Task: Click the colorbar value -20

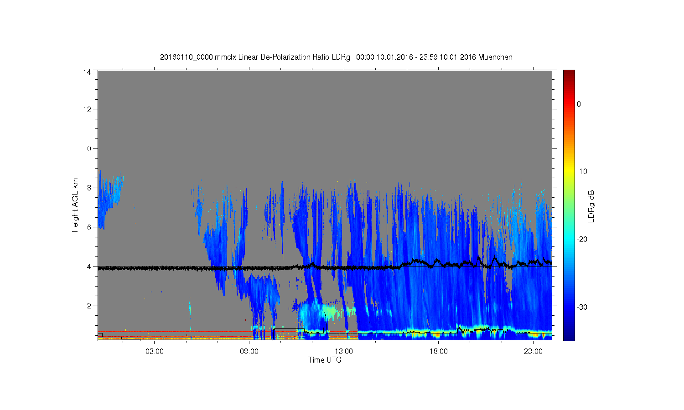Action: [x=582, y=240]
